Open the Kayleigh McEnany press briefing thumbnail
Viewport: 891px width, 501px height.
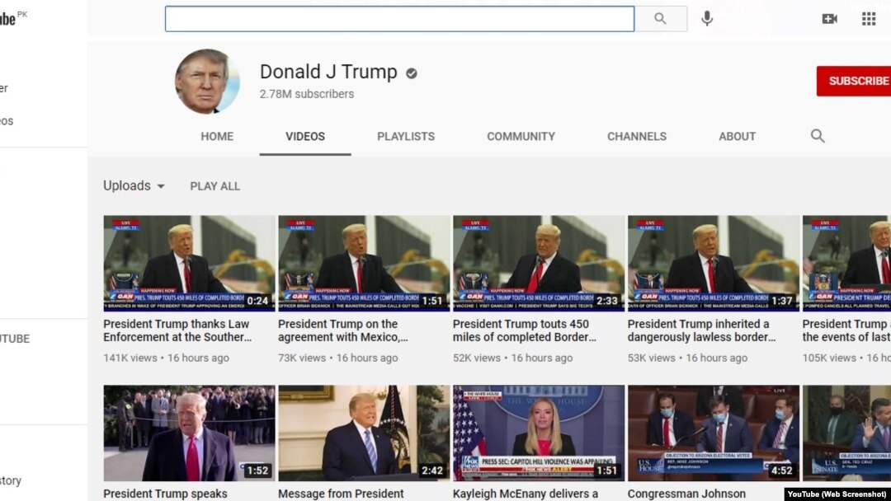click(x=539, y=433)
